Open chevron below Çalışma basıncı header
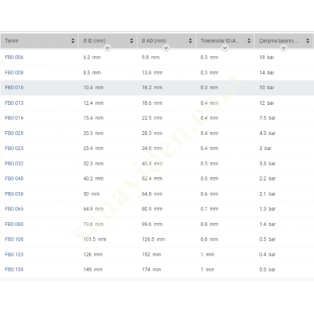 tap(283, 47)
